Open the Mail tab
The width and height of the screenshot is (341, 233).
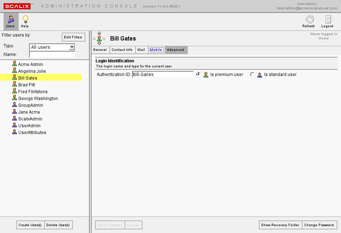coord(141,50)
